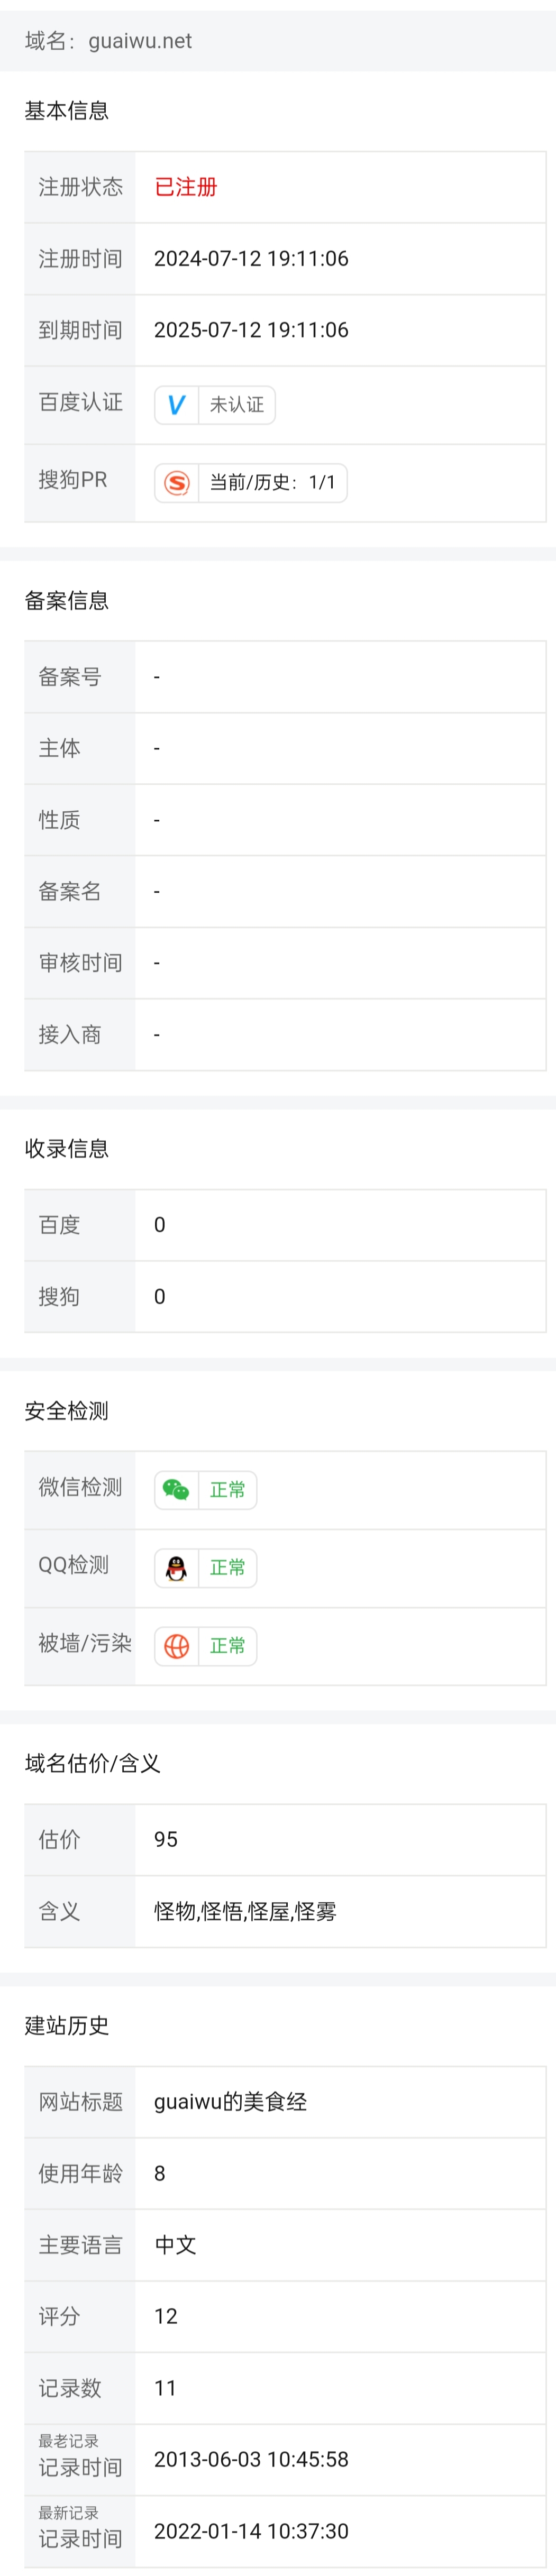The width and height of the screenshot is (556, 2576).
Task: Click the oldest record time 2013-06-03
Action: click(251, 2459)
